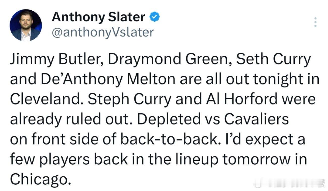Viewport: 328px width, 191px height.
Task: Click the @anthonyVslater handle
Action: point(102,32)
